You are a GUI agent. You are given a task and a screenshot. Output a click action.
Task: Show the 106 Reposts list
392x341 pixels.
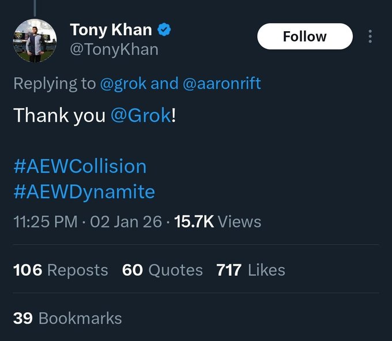click(61, 270)
